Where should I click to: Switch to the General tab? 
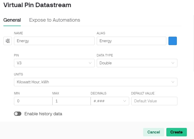pos(12,20)
